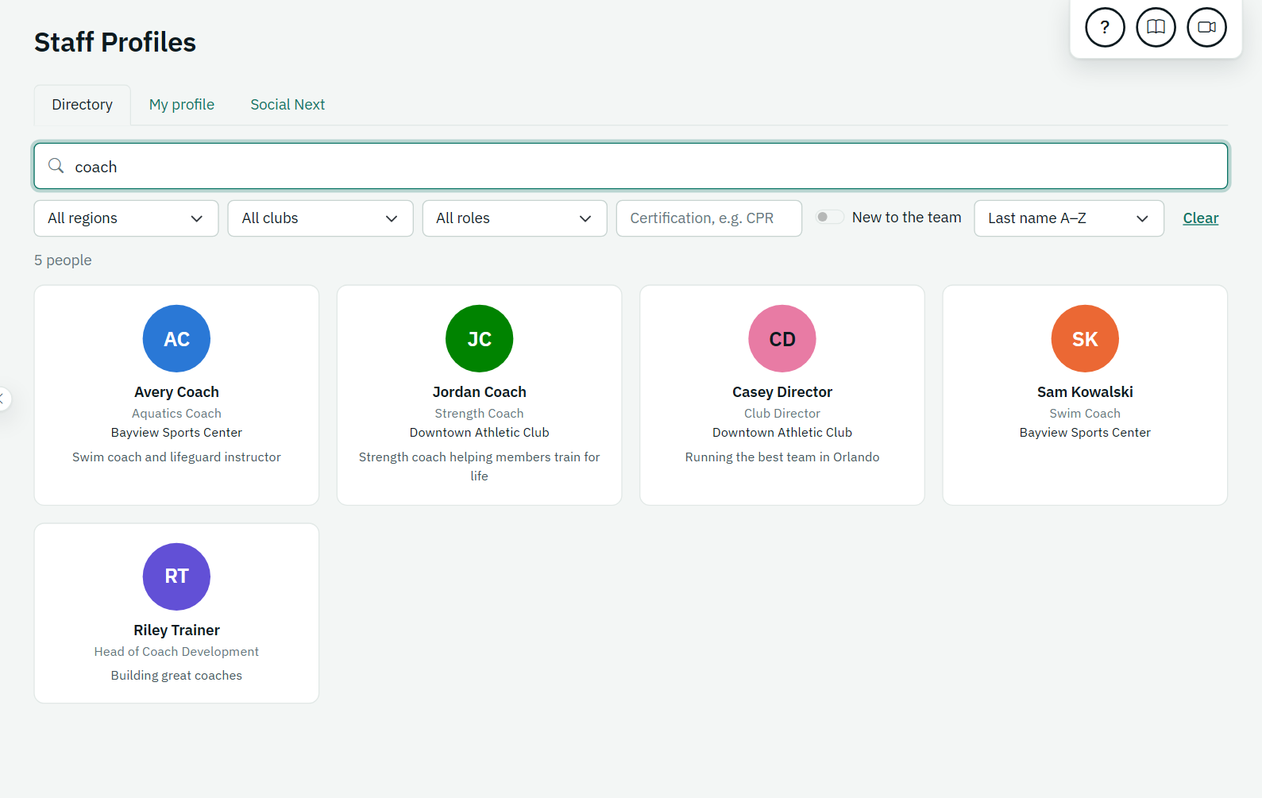Click Building great coaches tagline
The image size is (1262, 798).
176,676
